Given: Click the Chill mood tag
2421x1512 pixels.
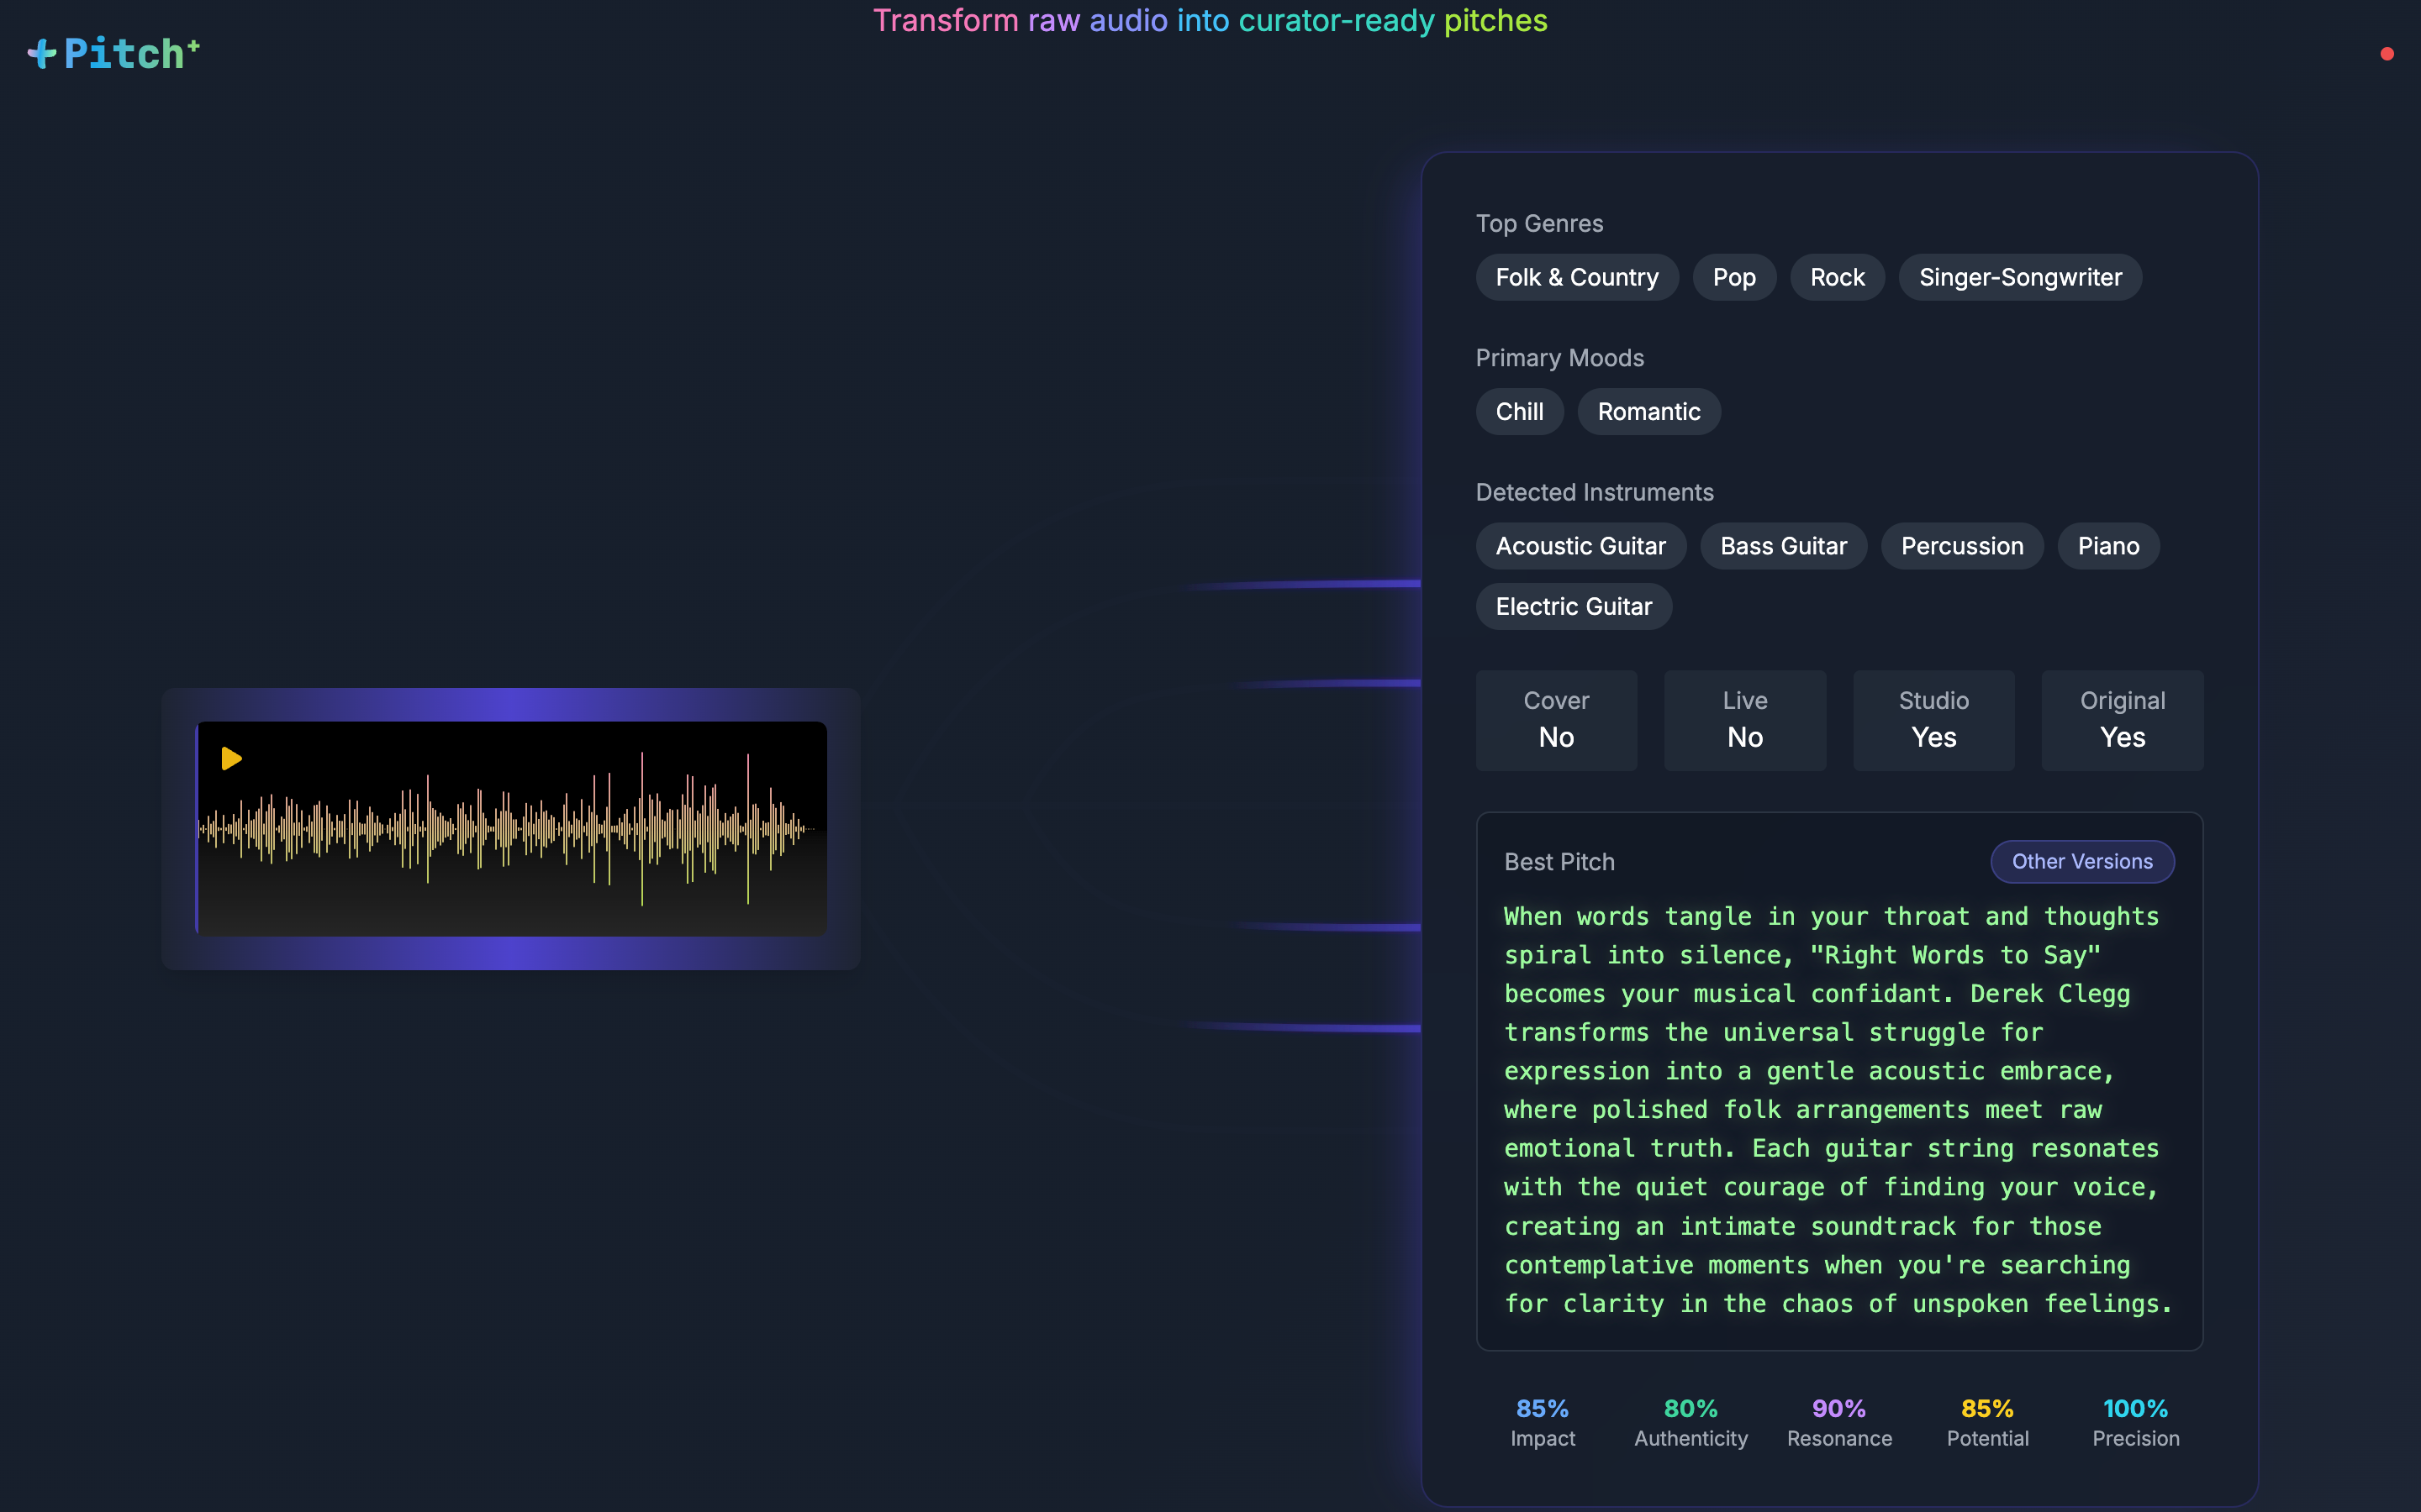Looking at the screenshot, I should 1519,412.
